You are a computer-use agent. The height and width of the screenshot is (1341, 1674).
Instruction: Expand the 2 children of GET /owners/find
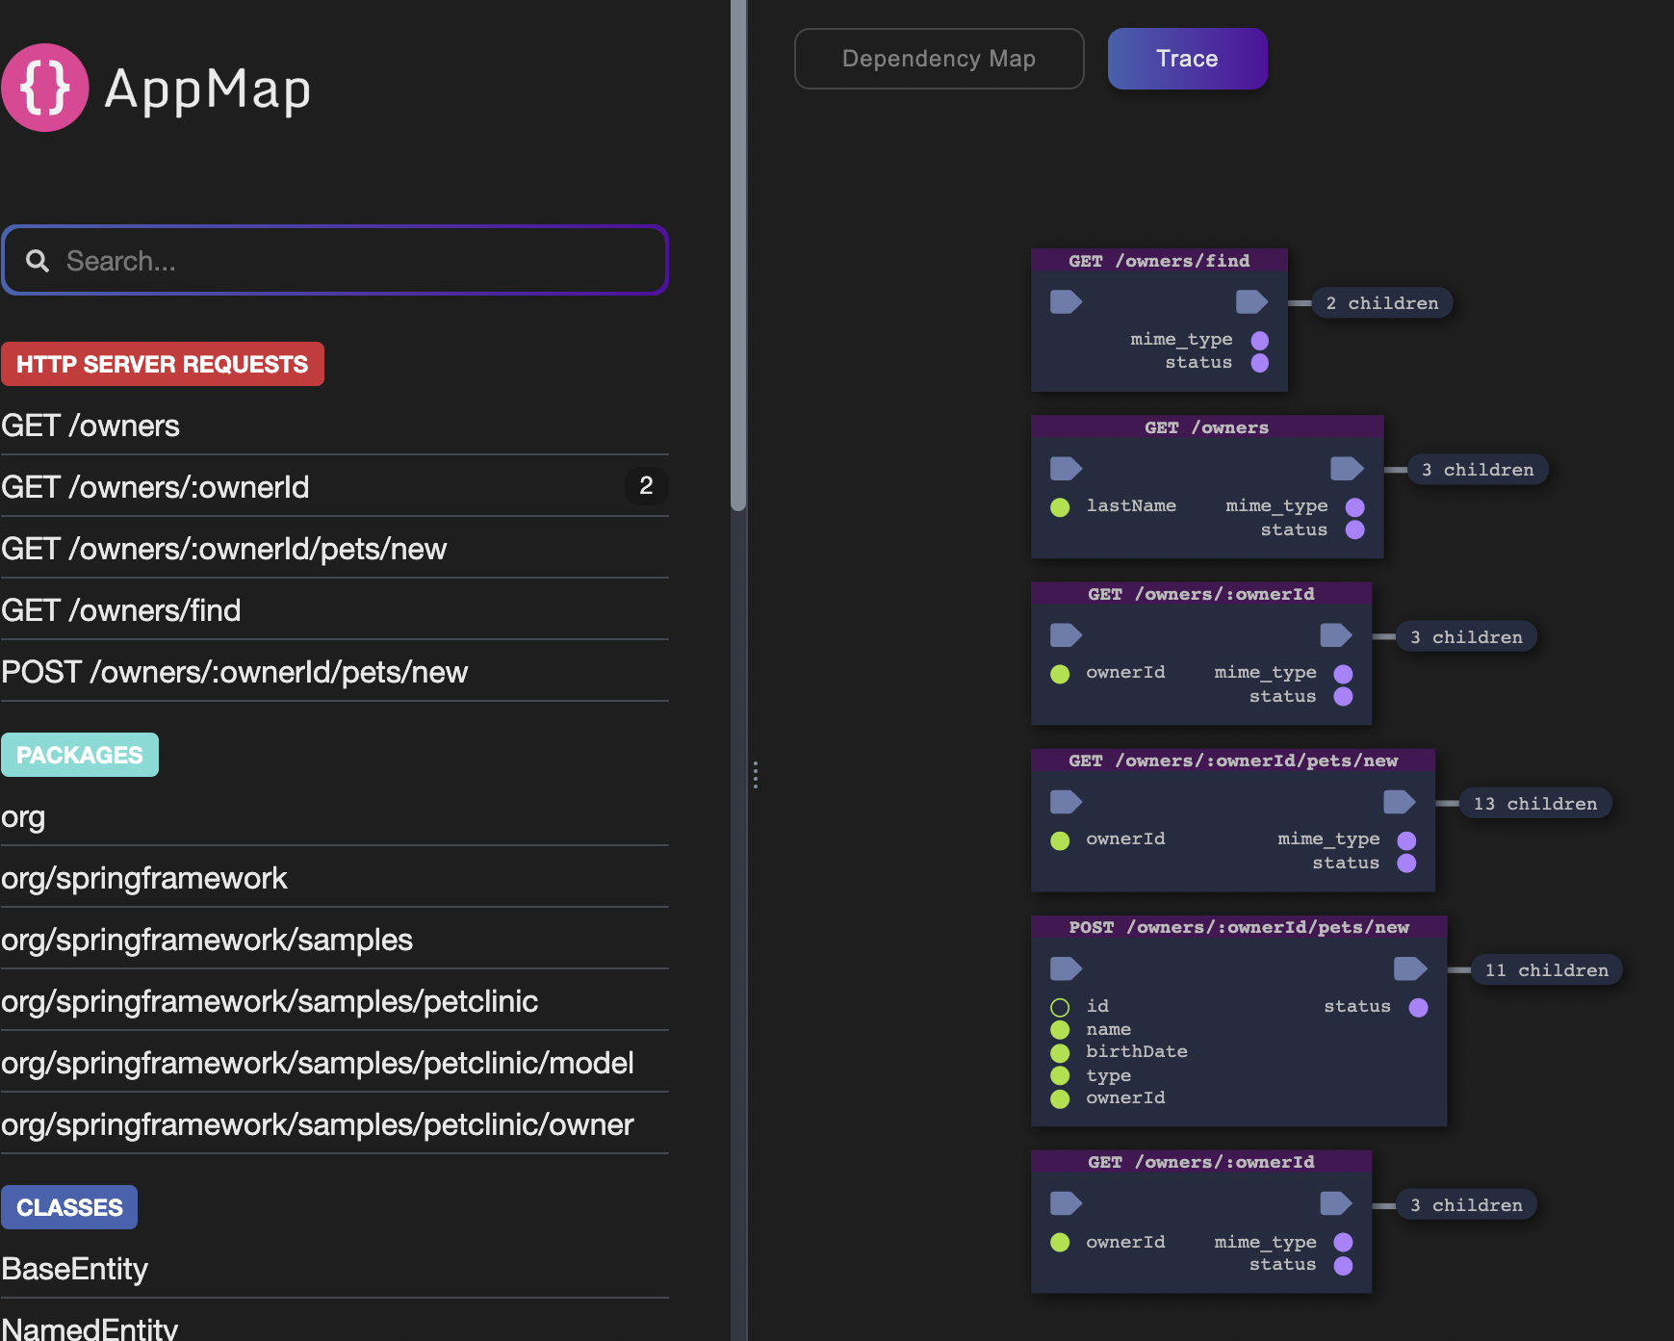point(1381,302)
